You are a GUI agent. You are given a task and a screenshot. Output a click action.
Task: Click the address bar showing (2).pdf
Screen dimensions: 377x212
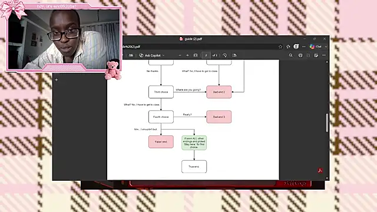tap(200, 47)
